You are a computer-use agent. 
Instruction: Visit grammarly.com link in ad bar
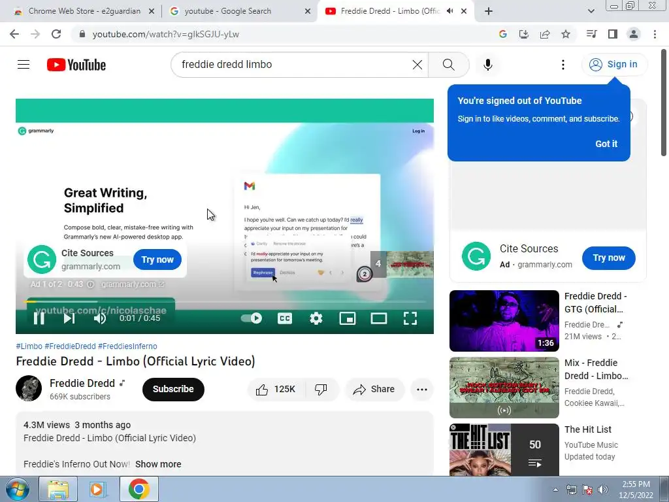pyautogui.click(x=132, y=284)
